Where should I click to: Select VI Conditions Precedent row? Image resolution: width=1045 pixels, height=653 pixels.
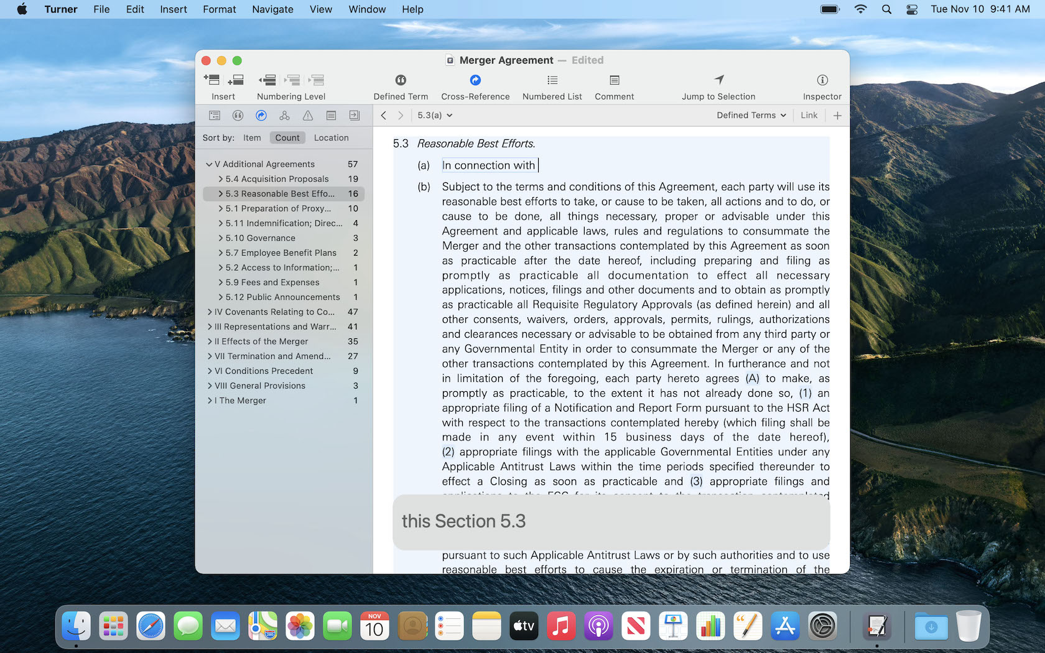[x=284, y=371]
